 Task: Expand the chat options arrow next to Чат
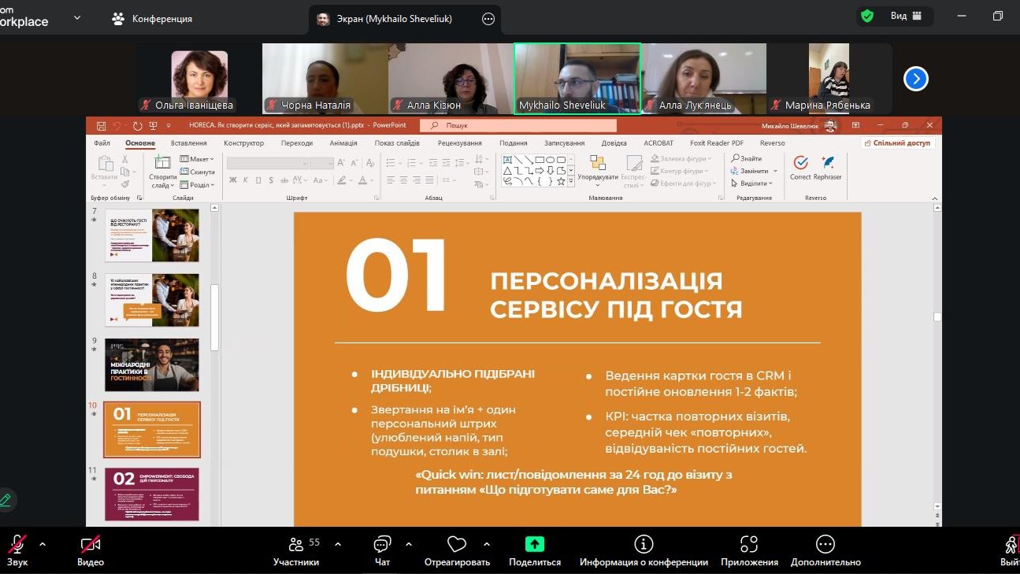coord(409,544)
